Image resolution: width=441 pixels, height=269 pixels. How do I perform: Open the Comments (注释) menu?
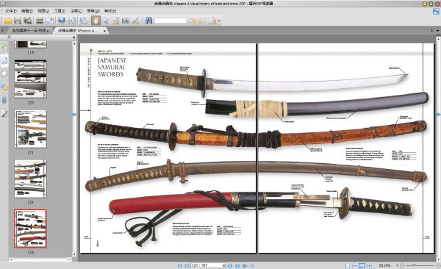[x=76, y=11]
